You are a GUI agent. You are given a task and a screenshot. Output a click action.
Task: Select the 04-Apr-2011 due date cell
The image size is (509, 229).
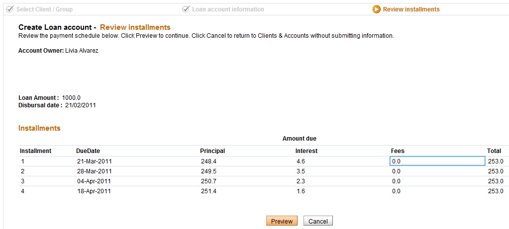tap(94, 181)
